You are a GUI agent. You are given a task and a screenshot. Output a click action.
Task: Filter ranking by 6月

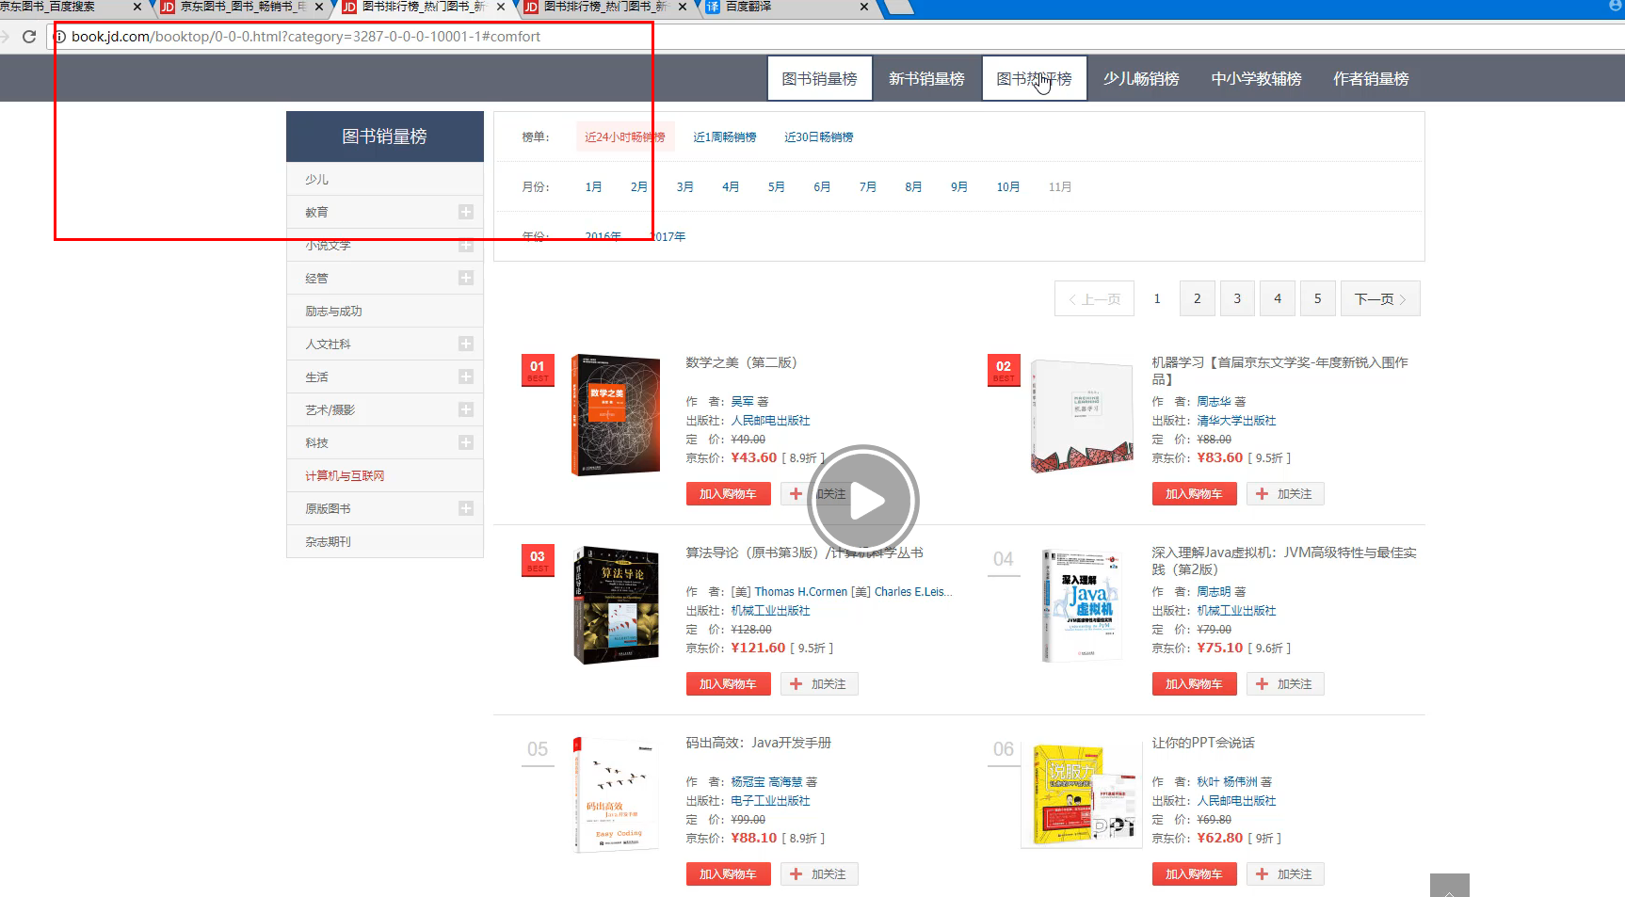(822, 187)
